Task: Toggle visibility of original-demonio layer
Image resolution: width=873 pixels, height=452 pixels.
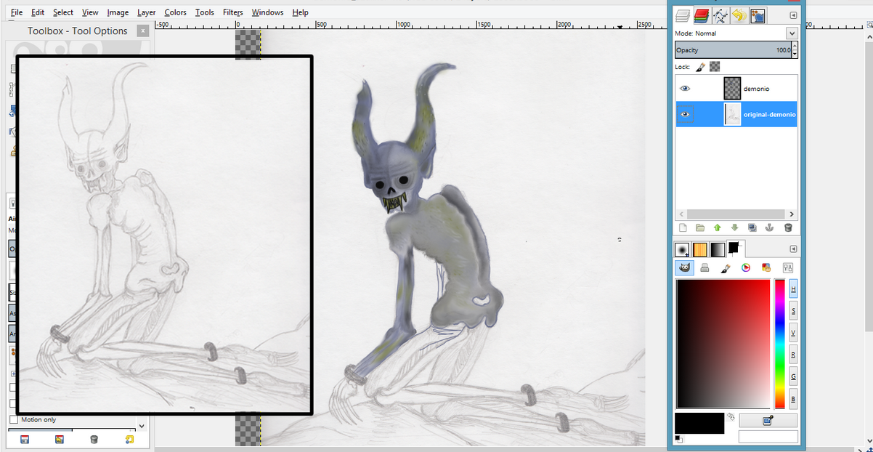Action: point(685,114)
